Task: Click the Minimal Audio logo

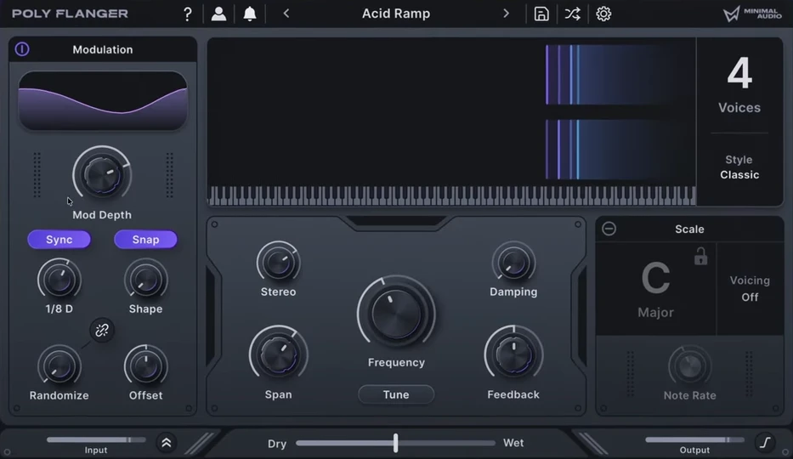Action: pyautogui.click(x=752, y=14)
